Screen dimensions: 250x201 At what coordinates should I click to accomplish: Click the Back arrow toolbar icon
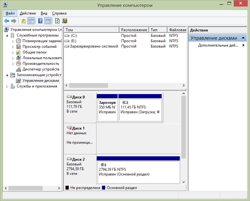[x=7, y=21]
